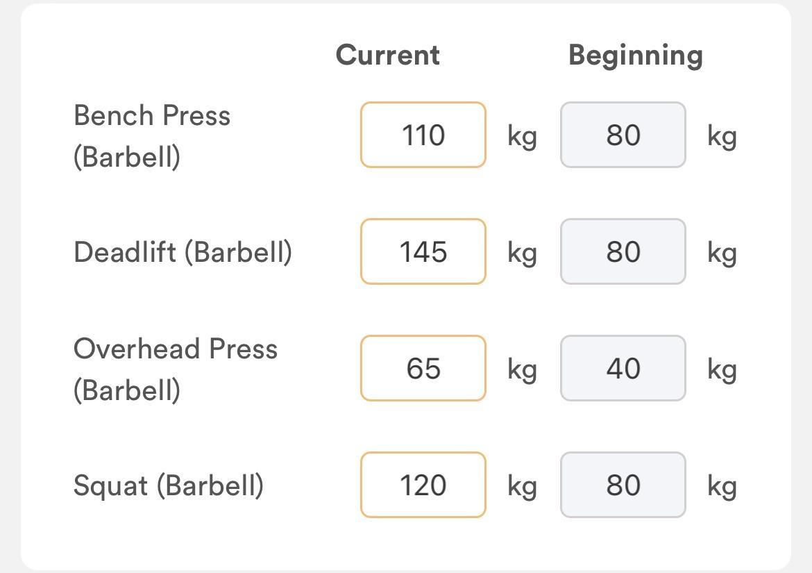Click kg unit beside current Bench Press value
This screenshot has height=573, width=812.
pyautogui.click(x=522, y=136)
